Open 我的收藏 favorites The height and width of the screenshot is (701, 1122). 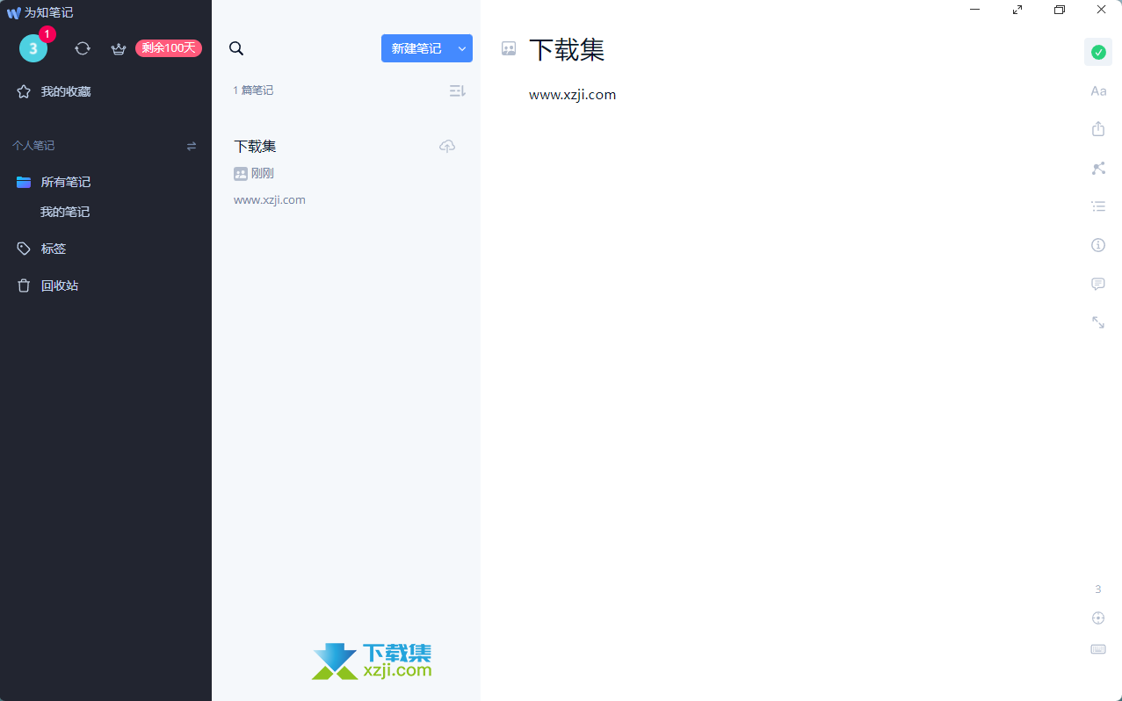pos(66,91)
